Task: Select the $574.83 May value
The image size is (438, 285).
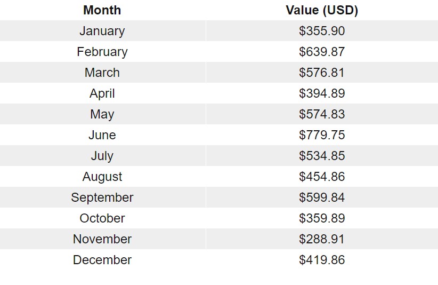Action: pos(322,114)
